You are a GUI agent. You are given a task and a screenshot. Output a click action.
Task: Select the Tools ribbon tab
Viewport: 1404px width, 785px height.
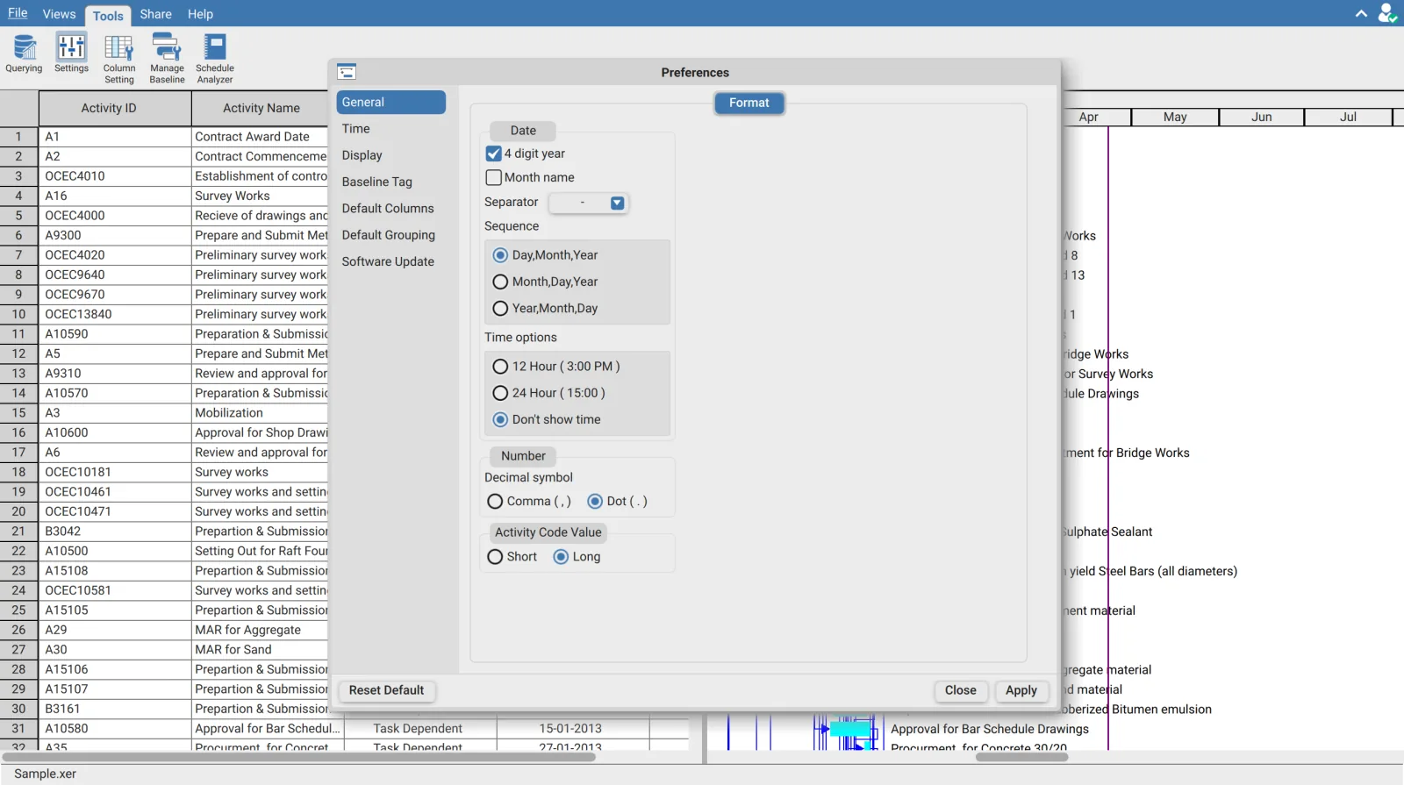point(108,15)
